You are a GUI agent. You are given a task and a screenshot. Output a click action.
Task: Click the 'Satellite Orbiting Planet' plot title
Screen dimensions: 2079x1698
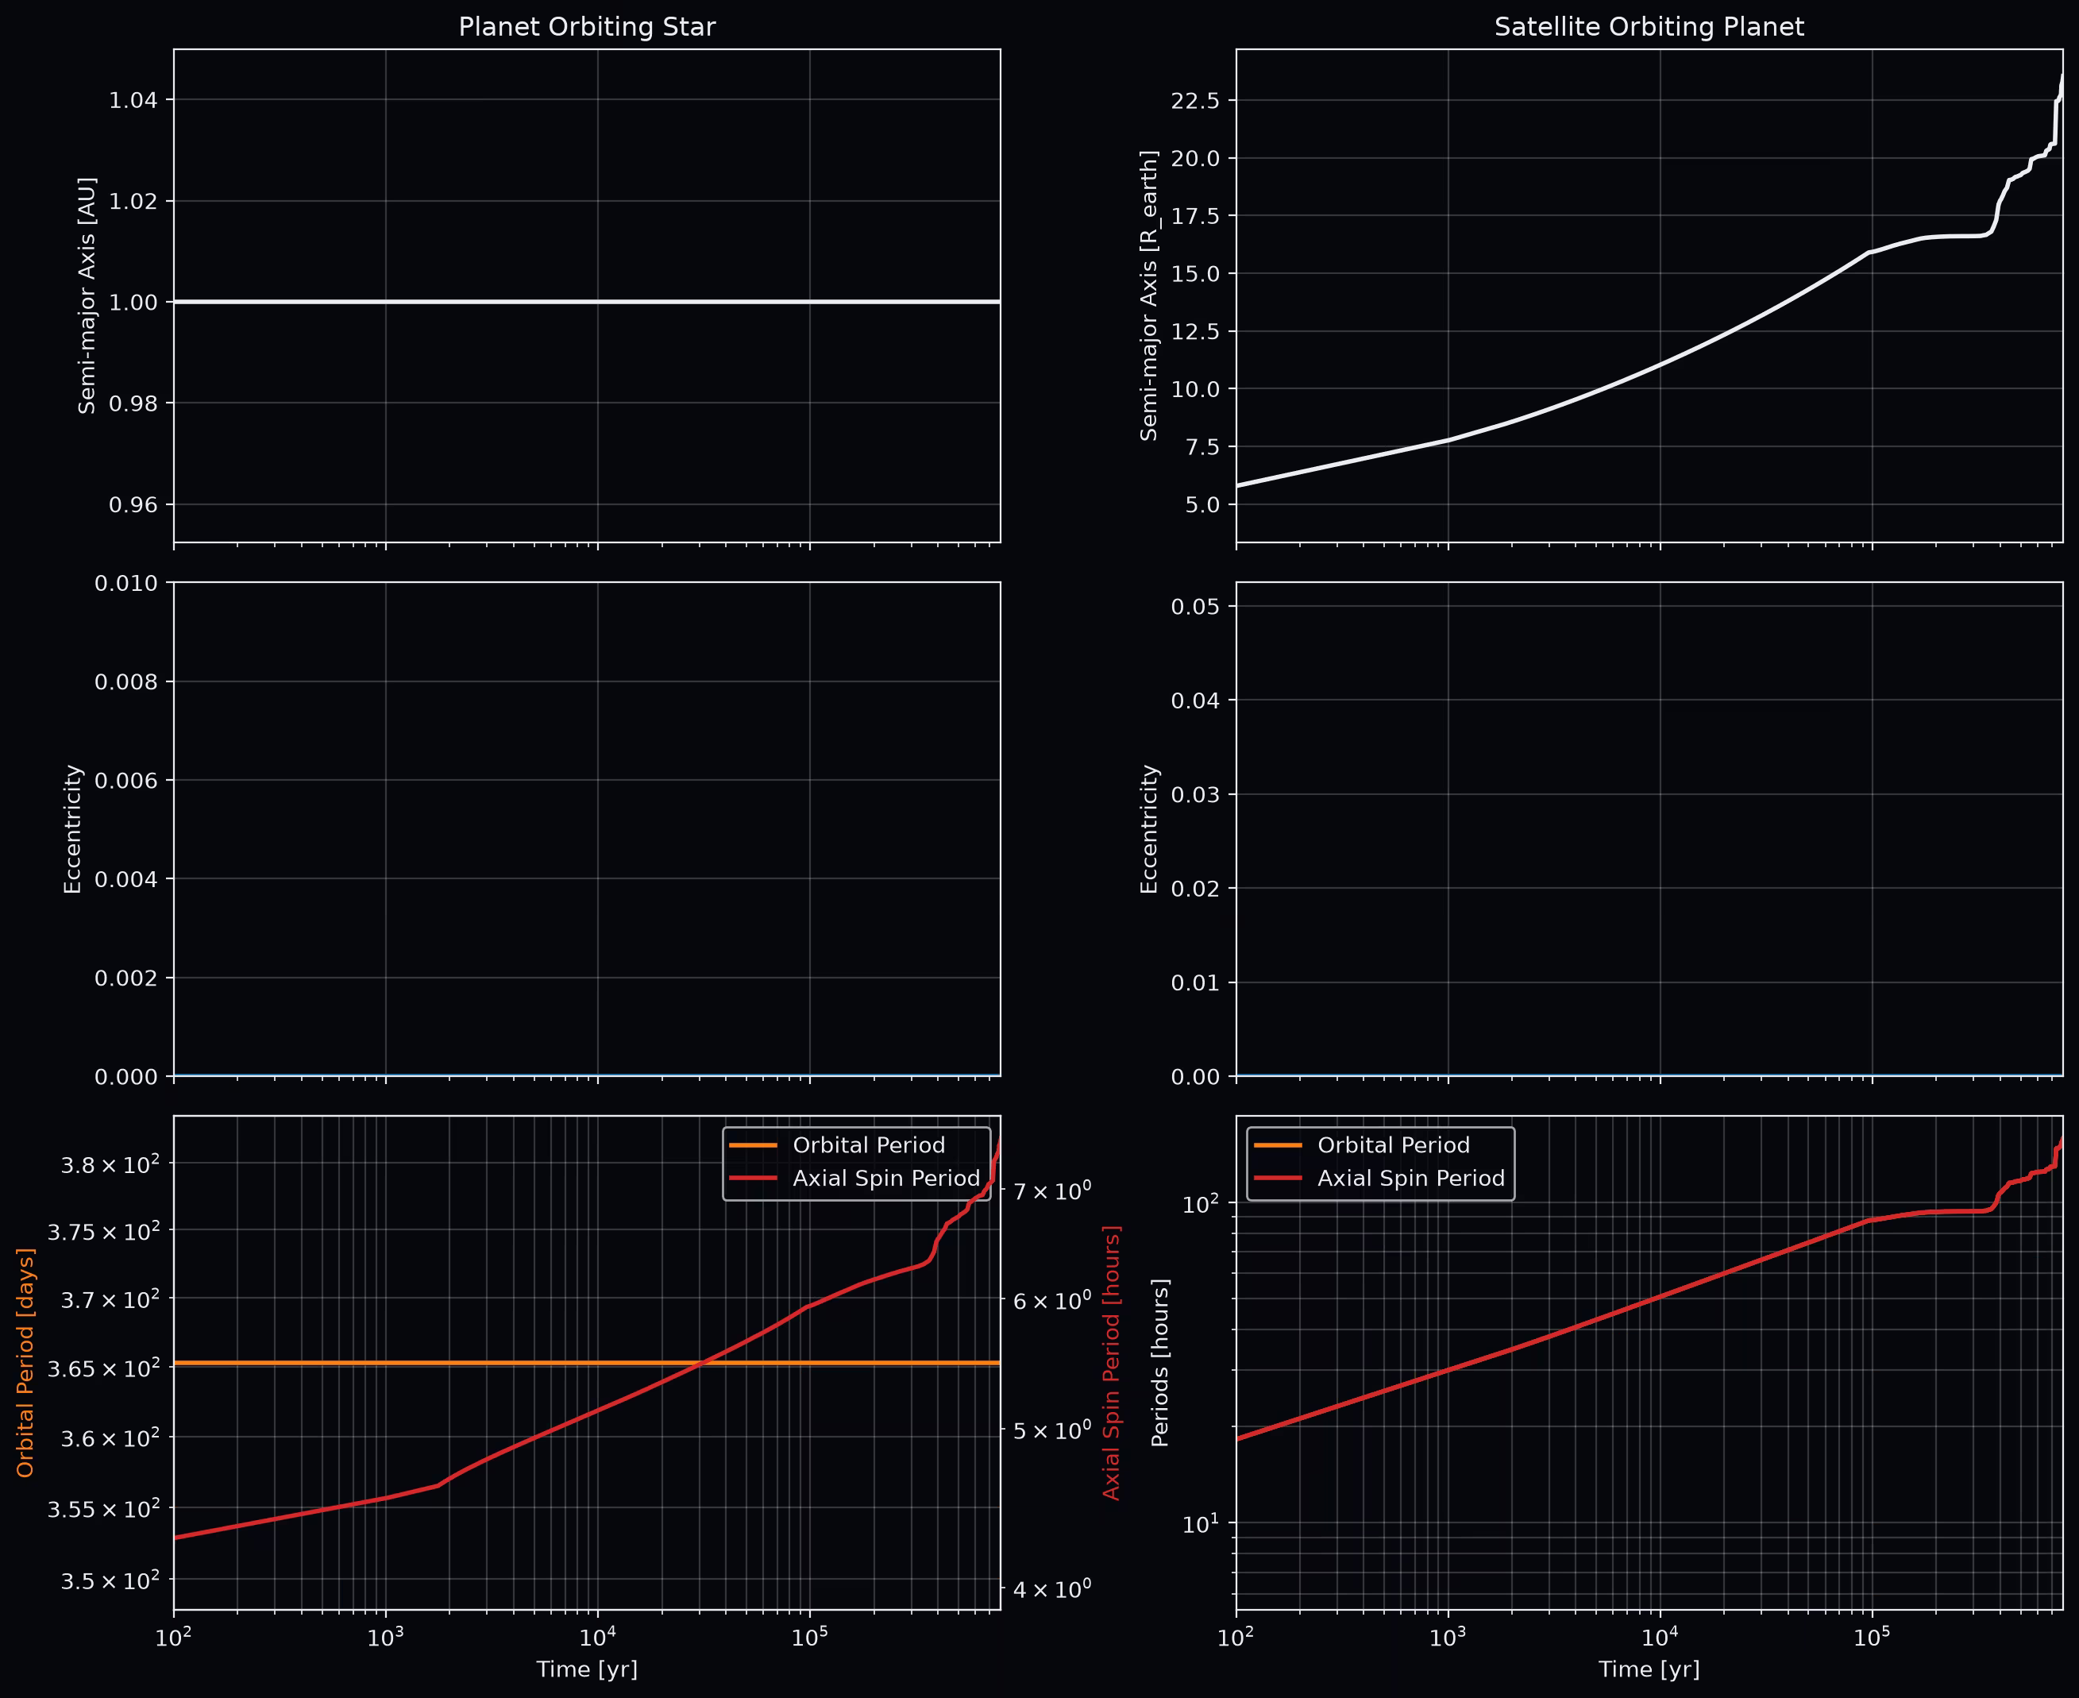point(1649,27)
